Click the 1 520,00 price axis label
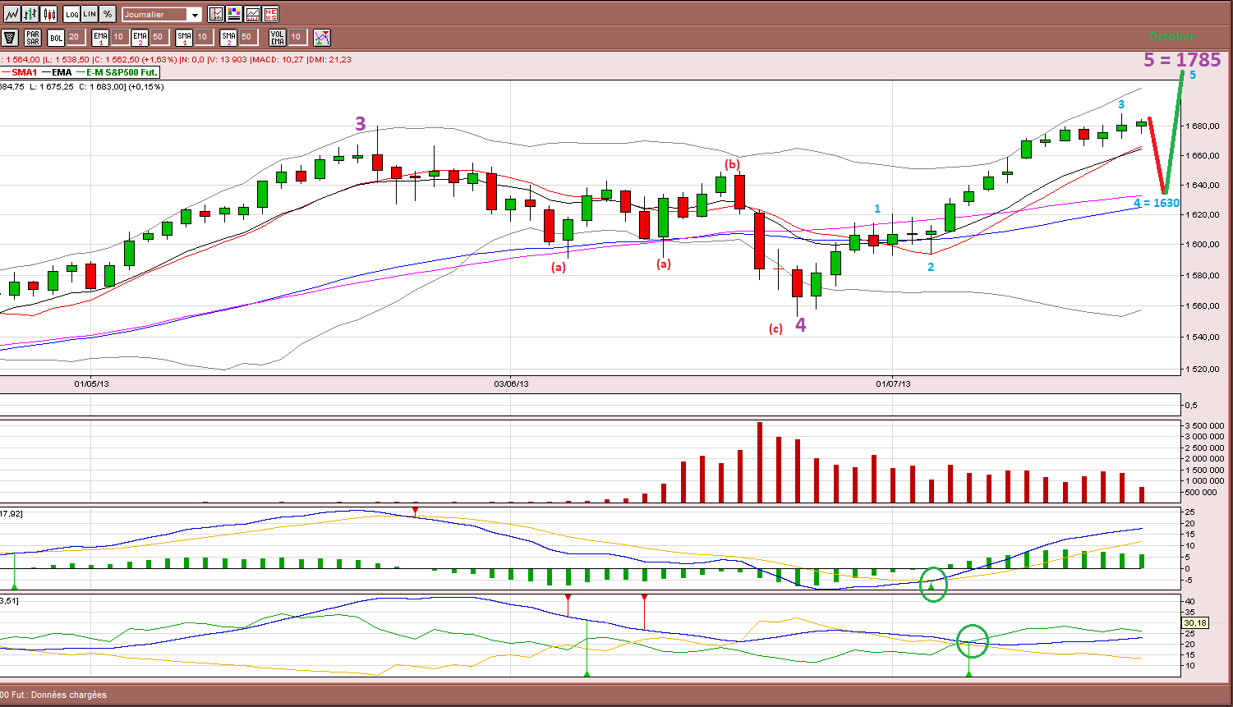This screenshot has width=1233, height=707. [1202, 370]
